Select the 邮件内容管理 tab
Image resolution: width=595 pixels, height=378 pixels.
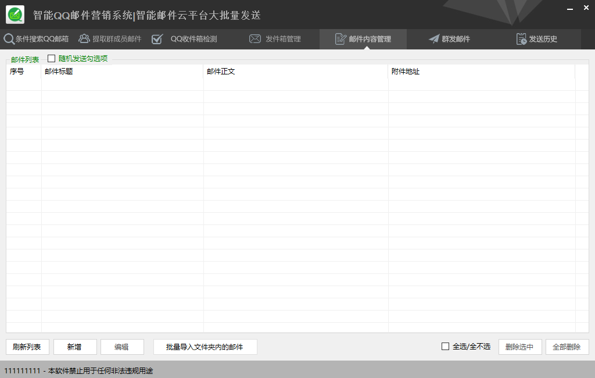tap(363, 39)
